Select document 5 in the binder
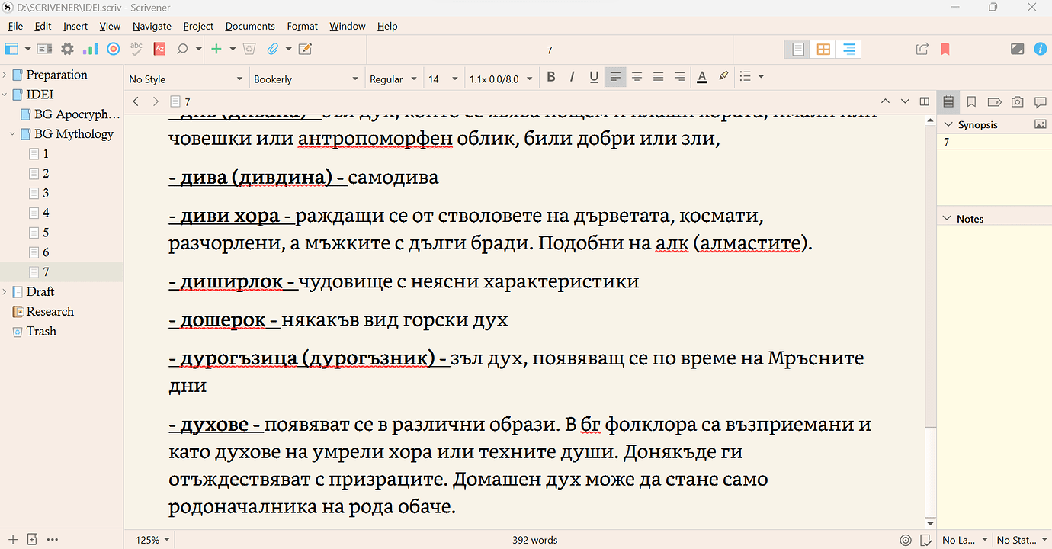 pos(43,233)
